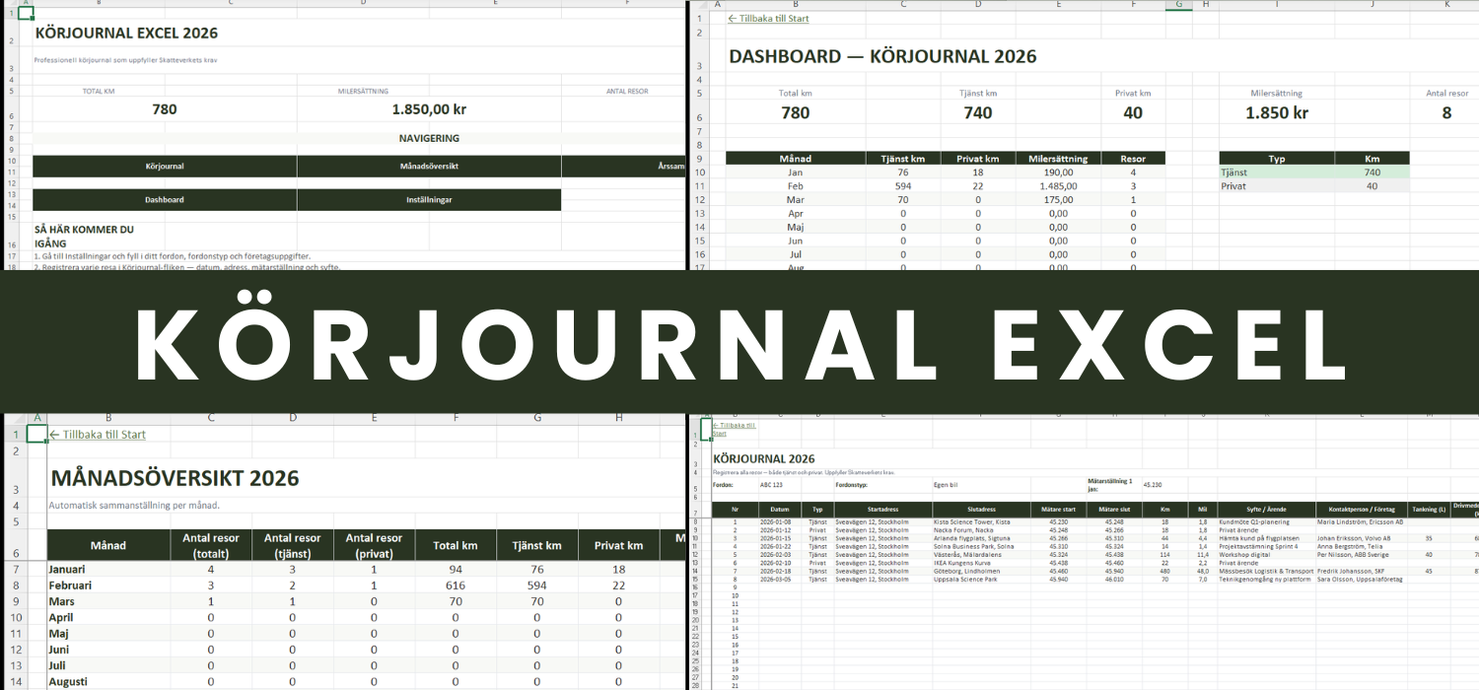Select the Total km 780 cell on Dashboard

click(x=795, y=113)
